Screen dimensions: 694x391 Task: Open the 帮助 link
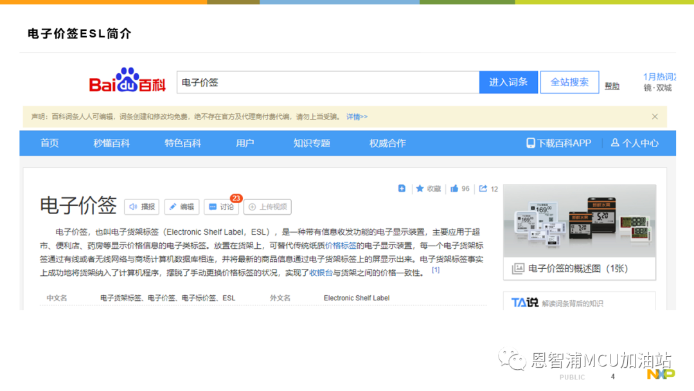coord(612,86)
